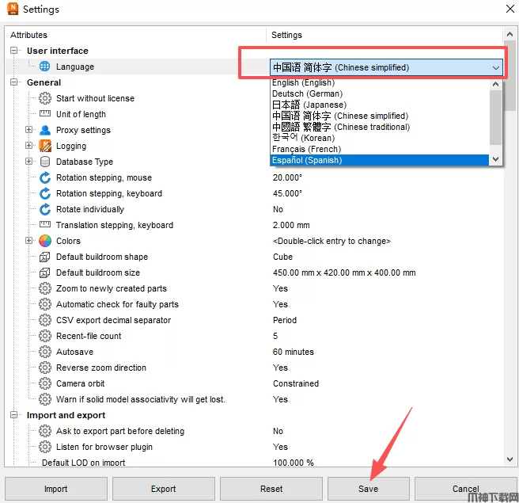Click the rotate icon for Rotation stepping, mouse
This screenshot has width=519, height=503.
point(44,177)
